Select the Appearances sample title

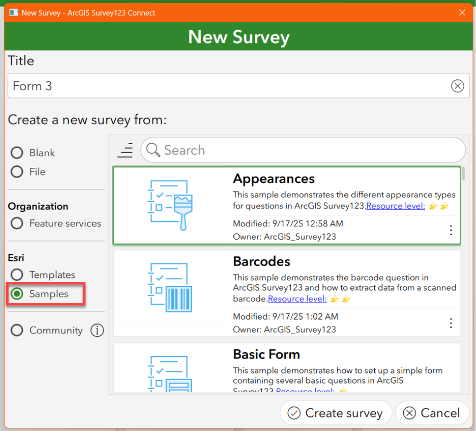274,179
